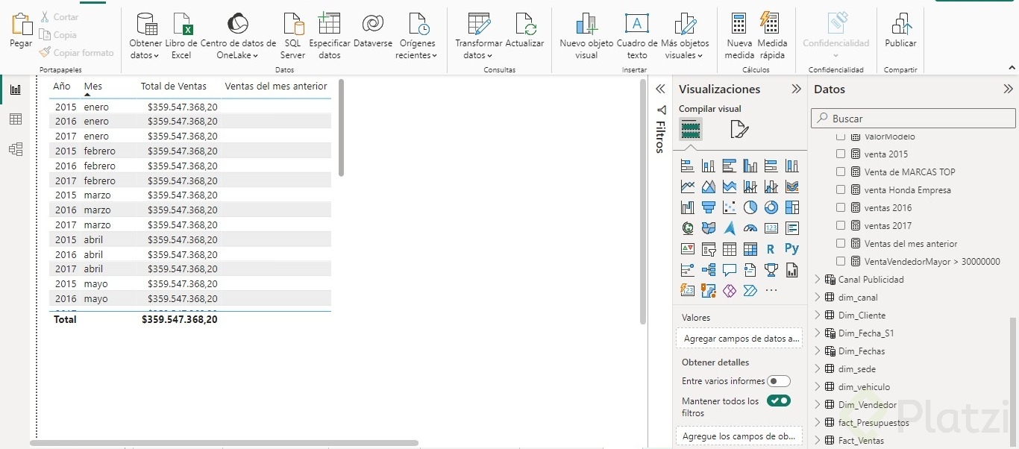Click the Buscar field in Datos
The width and height of the screenshot is (1019, 449).
point(913,118)
